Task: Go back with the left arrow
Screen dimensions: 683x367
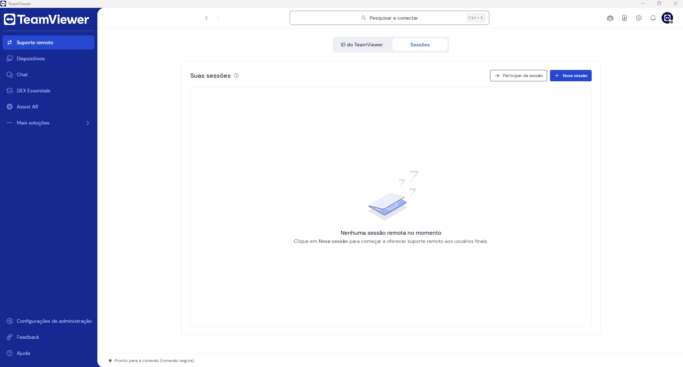Action: 207,18
